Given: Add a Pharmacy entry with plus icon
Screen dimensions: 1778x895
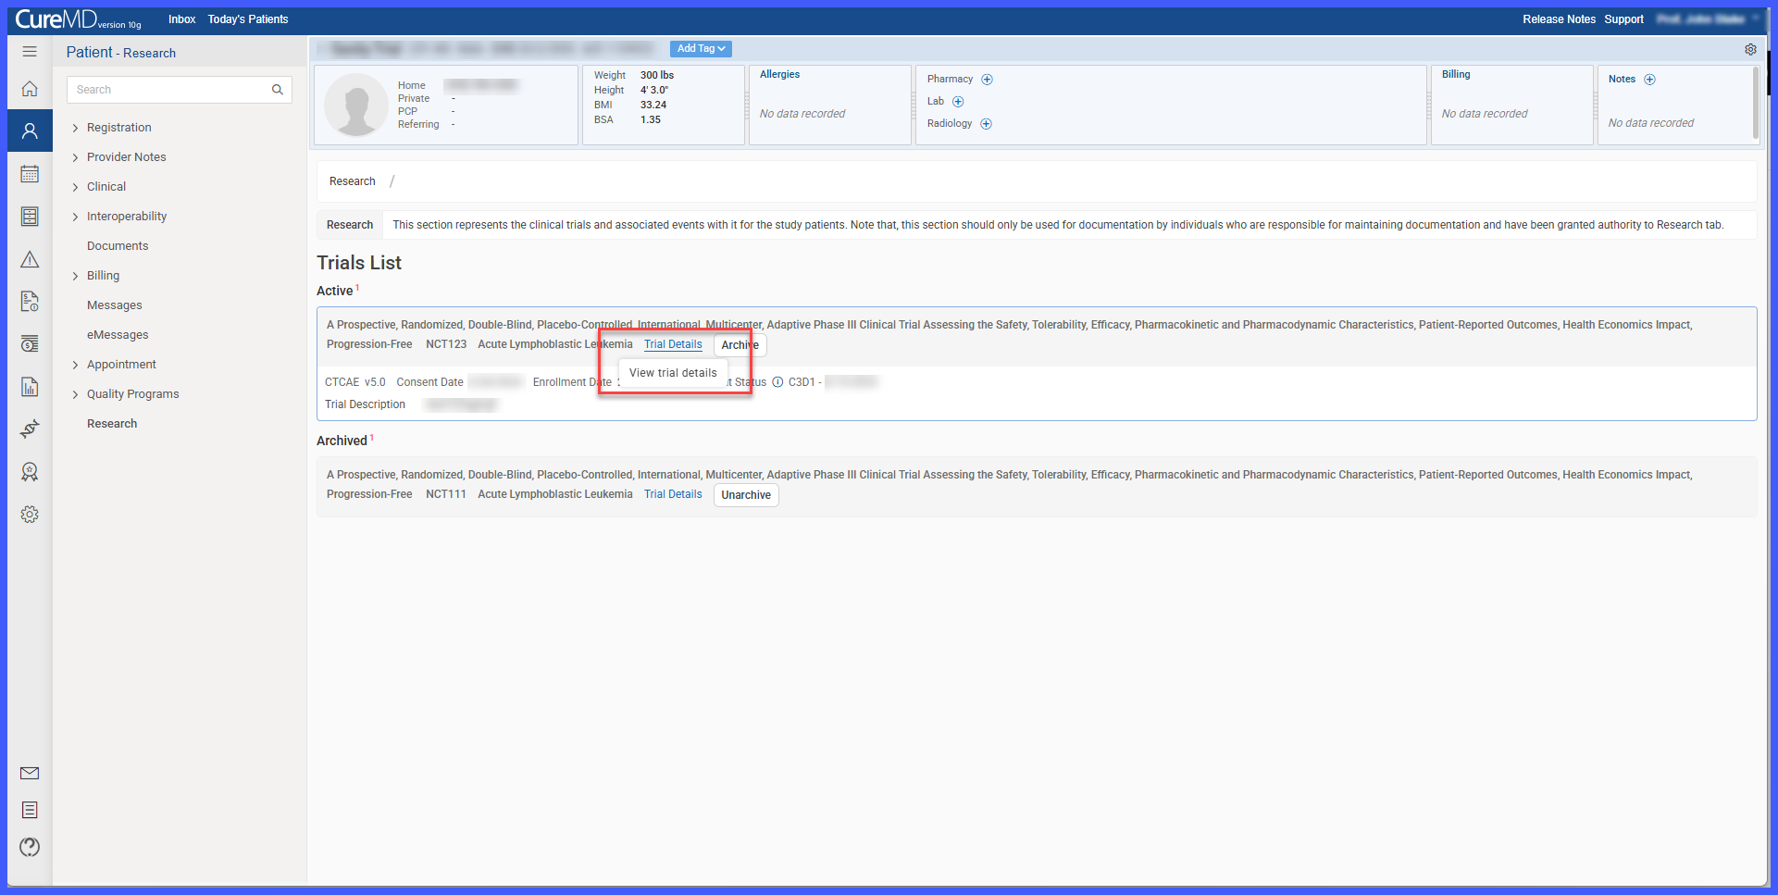Looking at the screenshot, I should coord(987,80).
